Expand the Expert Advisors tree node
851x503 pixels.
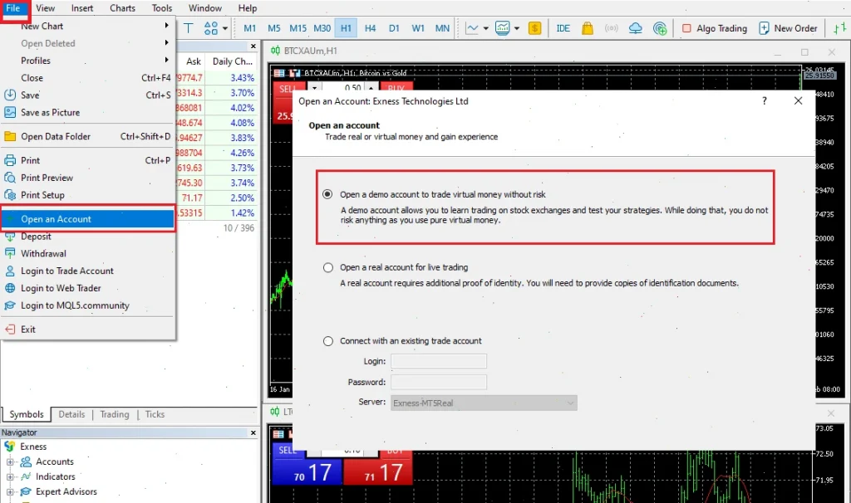(11, 491)
